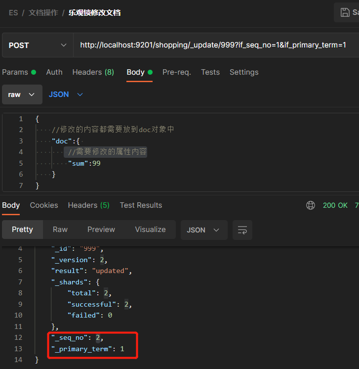Open the response JSON format dropdown
Screen dimensions: 359x369
(204, 230)
